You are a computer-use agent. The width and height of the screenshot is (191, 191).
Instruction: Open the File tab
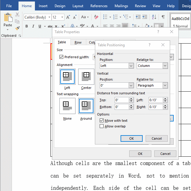[9, 6]
